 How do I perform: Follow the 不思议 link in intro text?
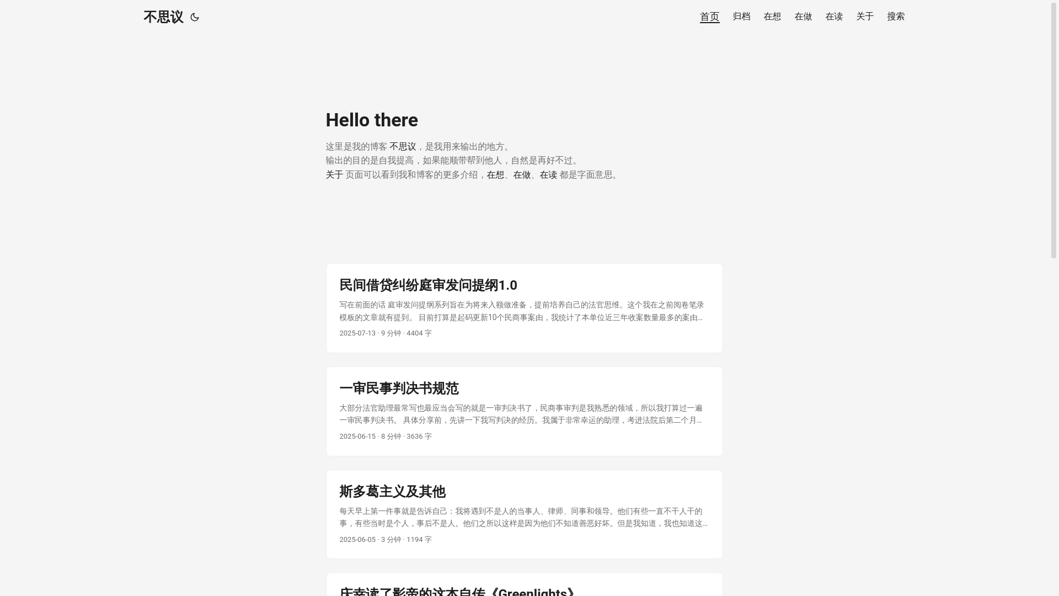coord(403,146)
